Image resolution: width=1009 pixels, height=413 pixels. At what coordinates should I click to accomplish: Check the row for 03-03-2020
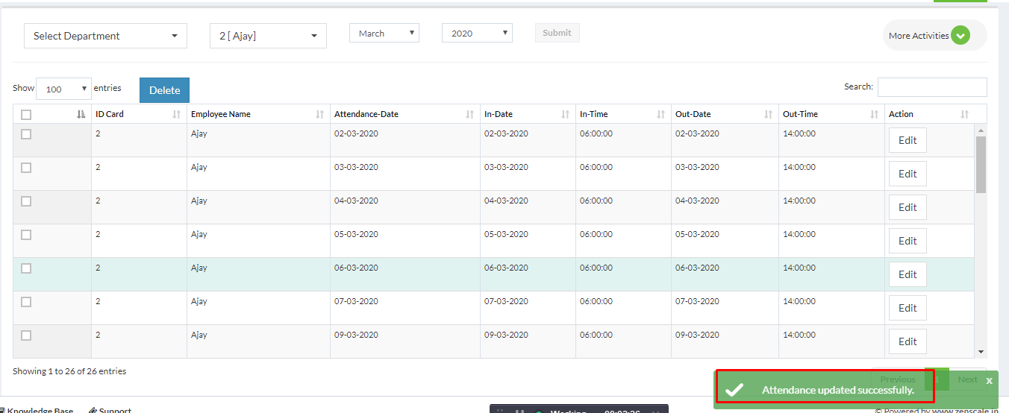point(26,168)
